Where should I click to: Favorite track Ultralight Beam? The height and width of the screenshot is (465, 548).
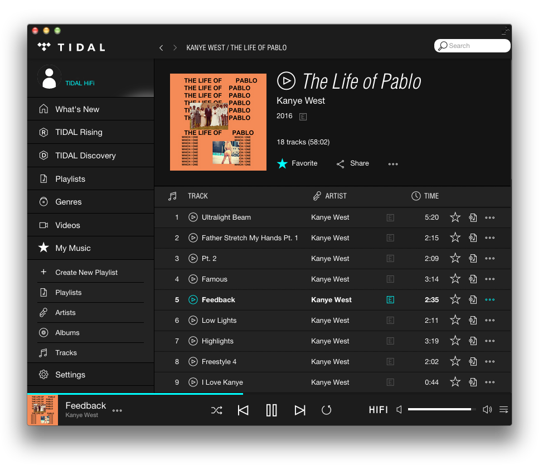pyautogui.click(x=455, y=217)
